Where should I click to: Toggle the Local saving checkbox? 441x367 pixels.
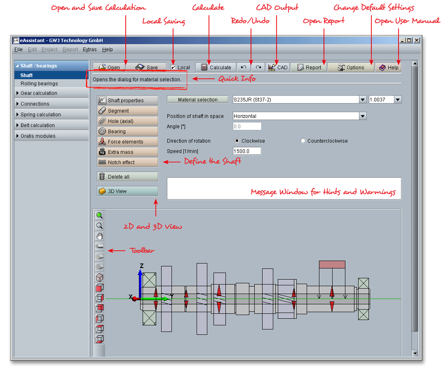174,67
